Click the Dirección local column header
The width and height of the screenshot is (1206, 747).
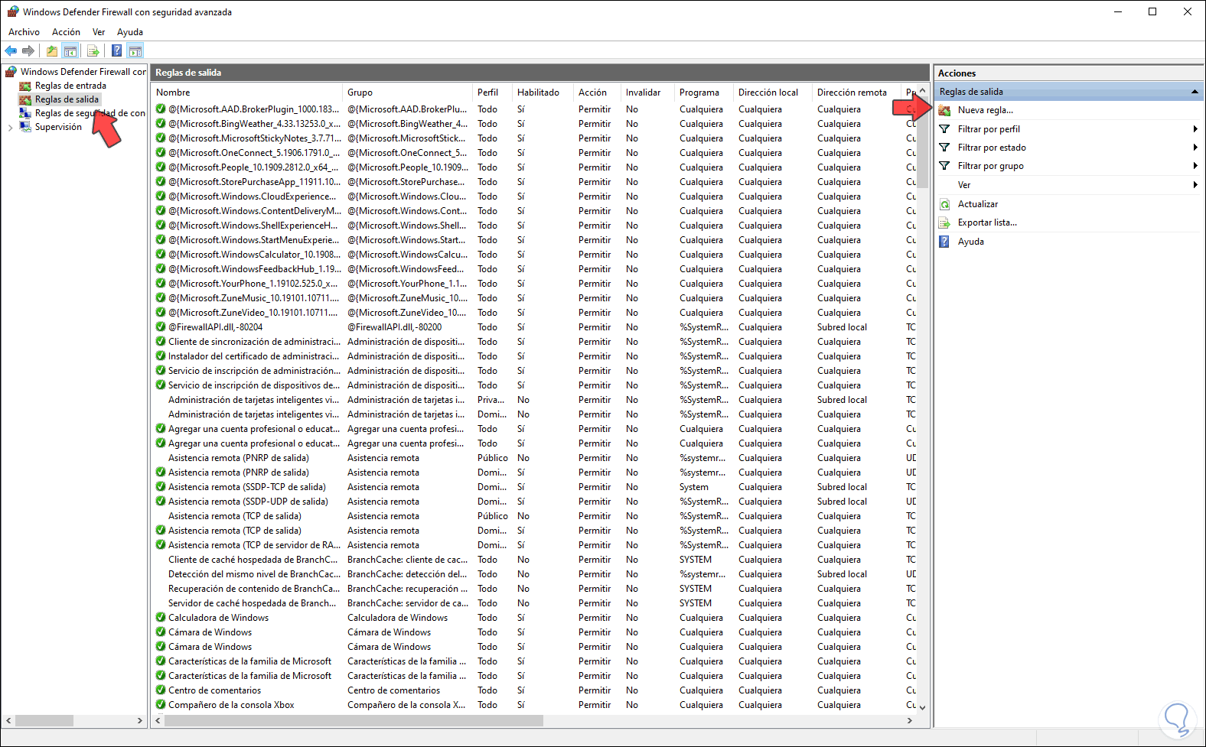pyautogui.click(x=774, y=93)
